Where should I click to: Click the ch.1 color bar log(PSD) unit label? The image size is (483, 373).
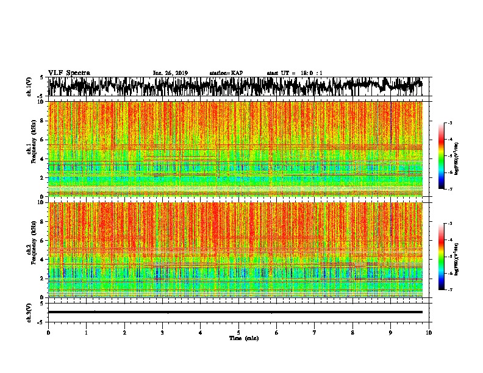pyautogui.click(x=457, y=159)
